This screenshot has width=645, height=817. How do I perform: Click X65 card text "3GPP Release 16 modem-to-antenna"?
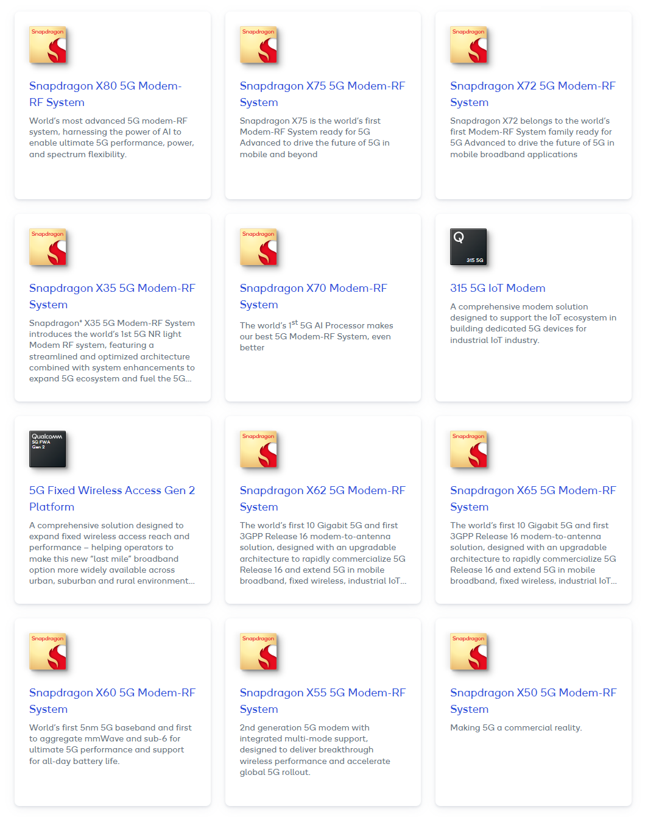tap(526, 536)
